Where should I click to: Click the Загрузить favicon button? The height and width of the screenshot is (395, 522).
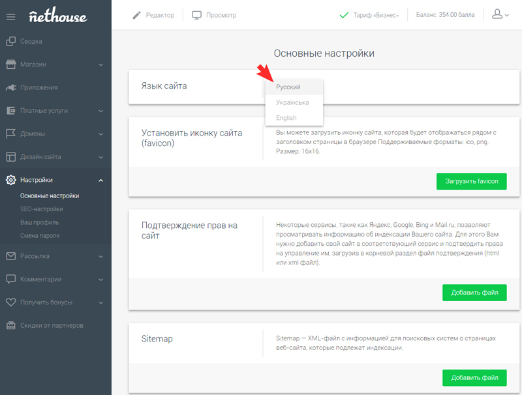(x=471, y=181)
